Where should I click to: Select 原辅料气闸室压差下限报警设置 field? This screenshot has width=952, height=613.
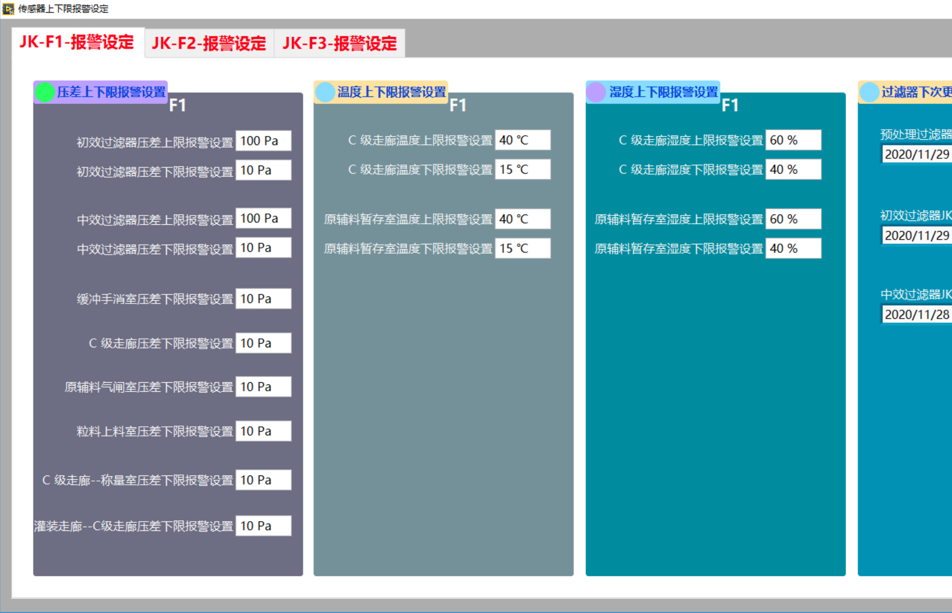263,387
